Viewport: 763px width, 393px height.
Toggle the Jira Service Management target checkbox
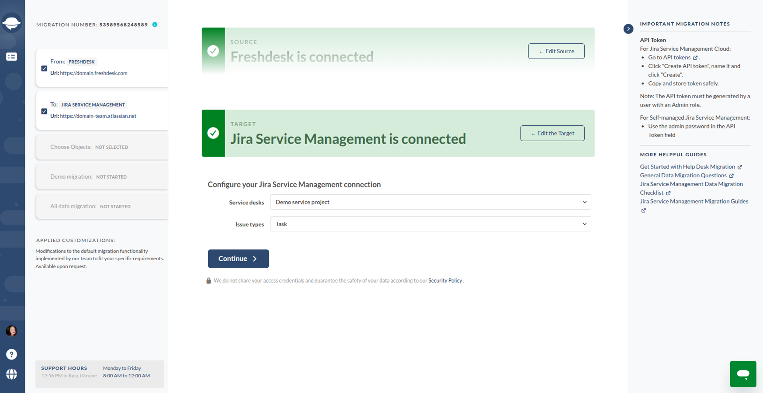click(44, 111)
